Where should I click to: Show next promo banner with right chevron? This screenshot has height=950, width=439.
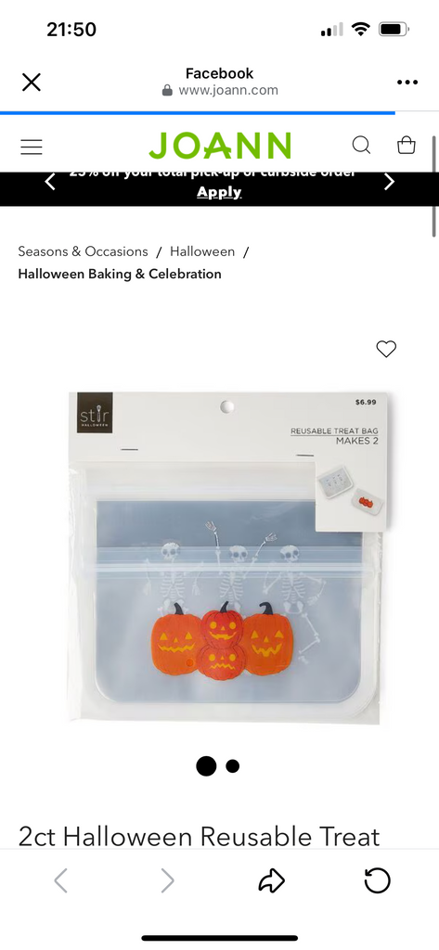point(389,181)
